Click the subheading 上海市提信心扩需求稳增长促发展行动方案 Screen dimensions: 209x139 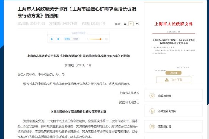(x=78, y=112)
